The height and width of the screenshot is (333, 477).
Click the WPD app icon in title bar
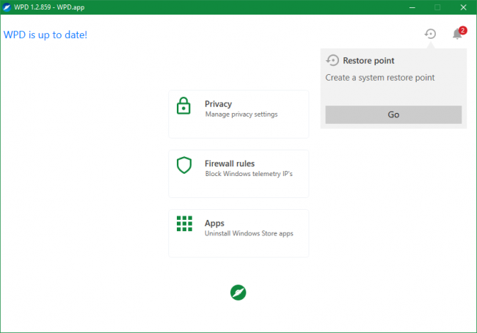click(x=7, y=7)
